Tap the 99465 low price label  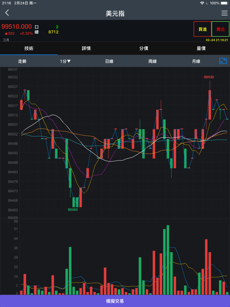pyautogui.click(x=73, y=210)
